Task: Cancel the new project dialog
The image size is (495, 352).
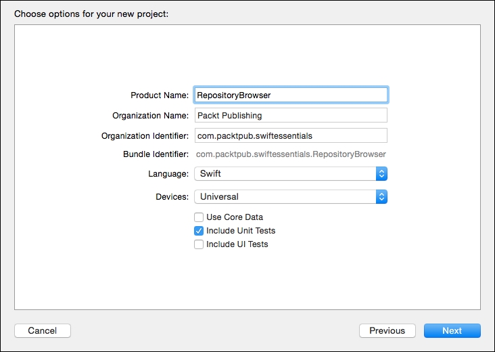Action: [x=43, y=331]
